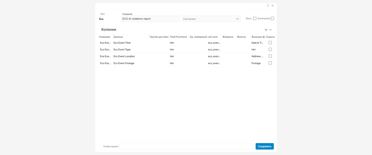Tick hide checkbox for Eco Event Footage row

270,63
